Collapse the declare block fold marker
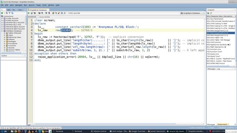This screenshot has width=237, height=133. click(34, 24)
